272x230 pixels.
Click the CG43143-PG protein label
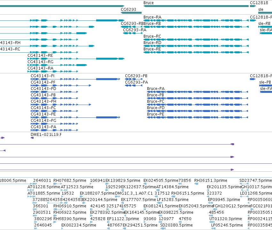(43, 121)
